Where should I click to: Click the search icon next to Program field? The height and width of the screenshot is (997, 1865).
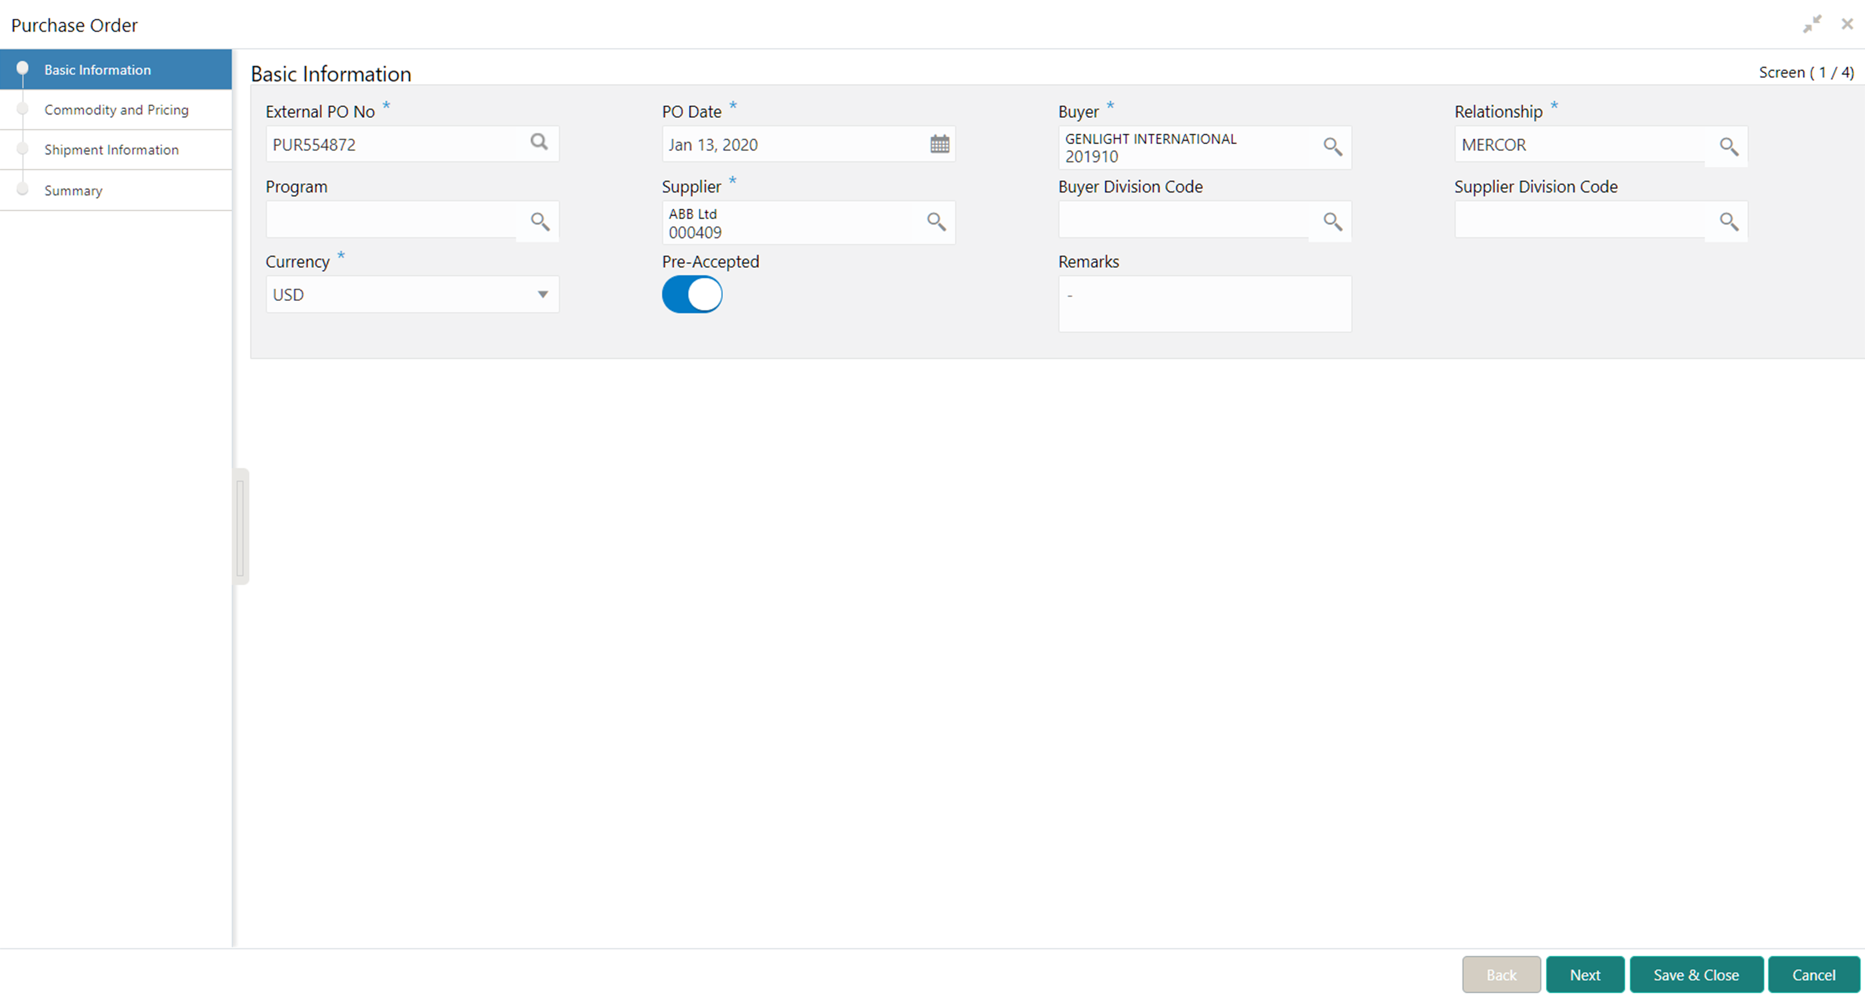540,219
